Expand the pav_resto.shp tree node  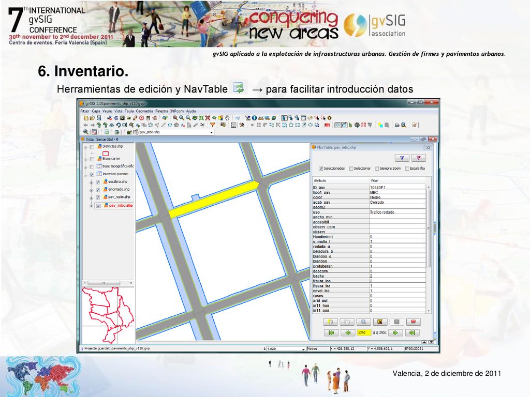[x=91, y=197]
